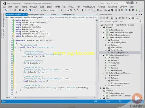Click the Save All toolbar icon

(26, 10)
